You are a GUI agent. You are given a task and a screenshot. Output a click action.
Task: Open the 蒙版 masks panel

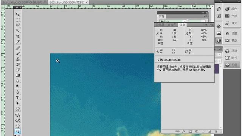[231, 40]
